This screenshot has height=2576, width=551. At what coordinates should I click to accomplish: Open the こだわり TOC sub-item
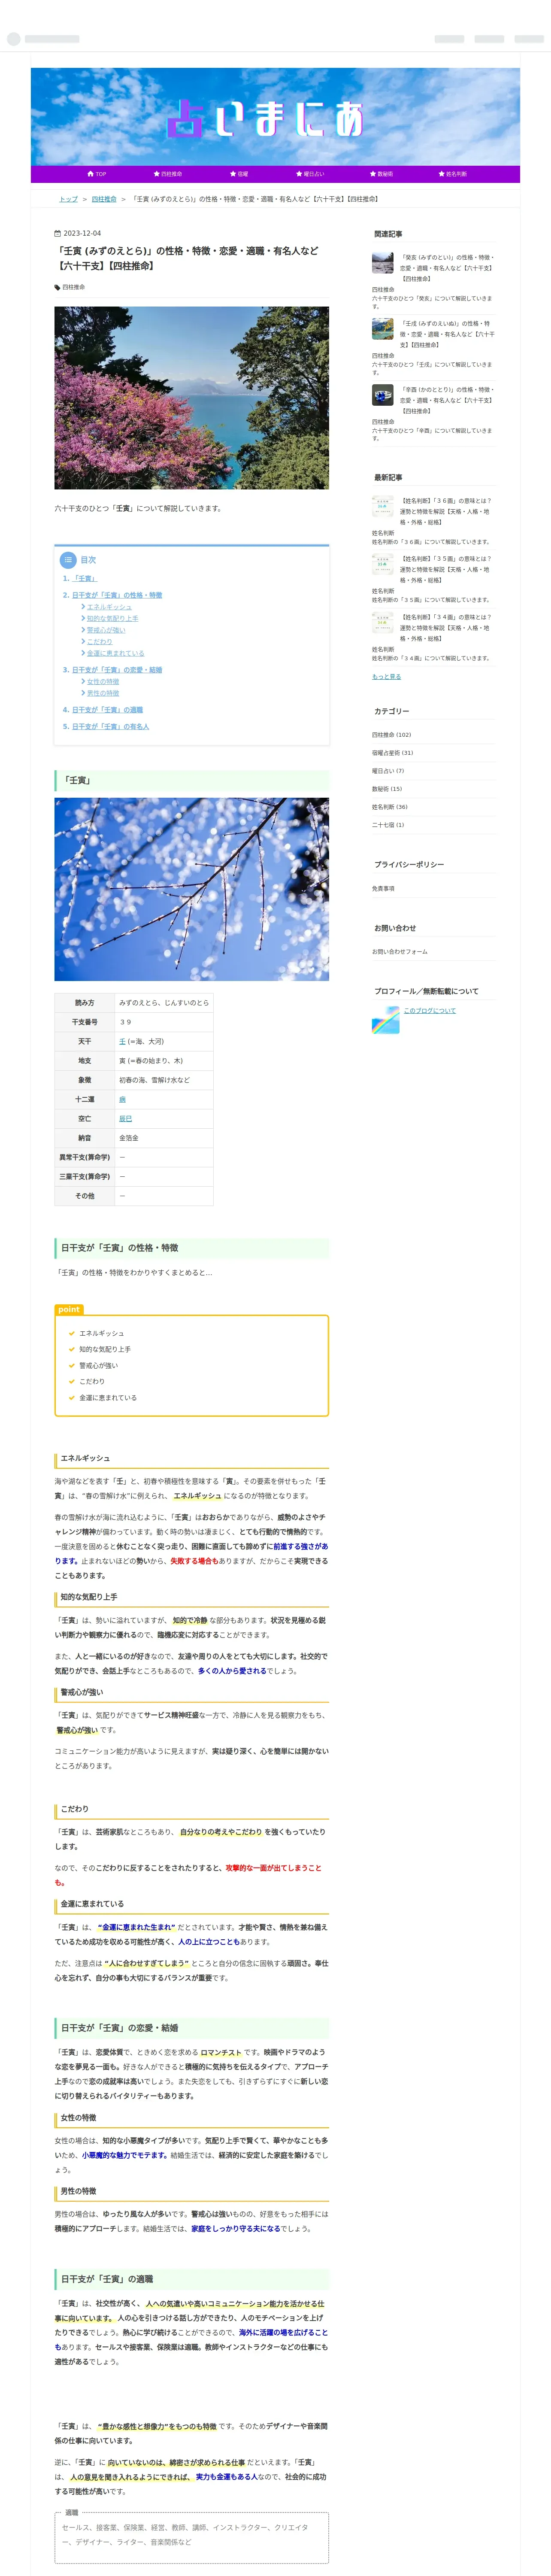point(99,642)
